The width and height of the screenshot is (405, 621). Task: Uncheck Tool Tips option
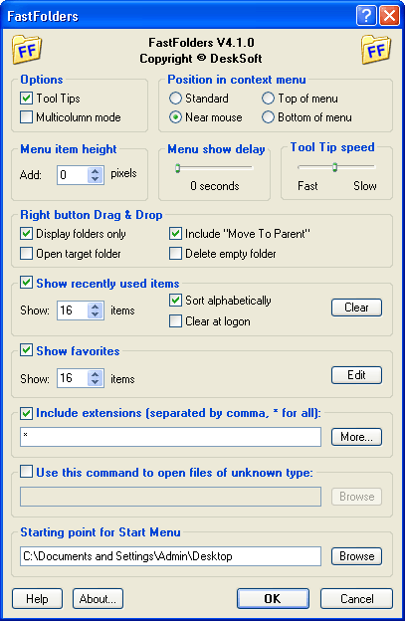pos(26,99)
